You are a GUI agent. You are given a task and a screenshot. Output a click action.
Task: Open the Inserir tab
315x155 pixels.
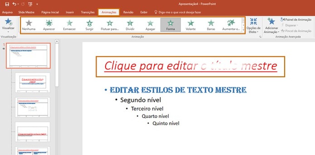[70, 12]
